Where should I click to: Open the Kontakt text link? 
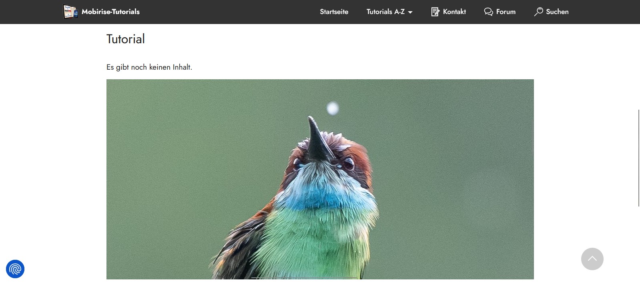click(454, 12)
